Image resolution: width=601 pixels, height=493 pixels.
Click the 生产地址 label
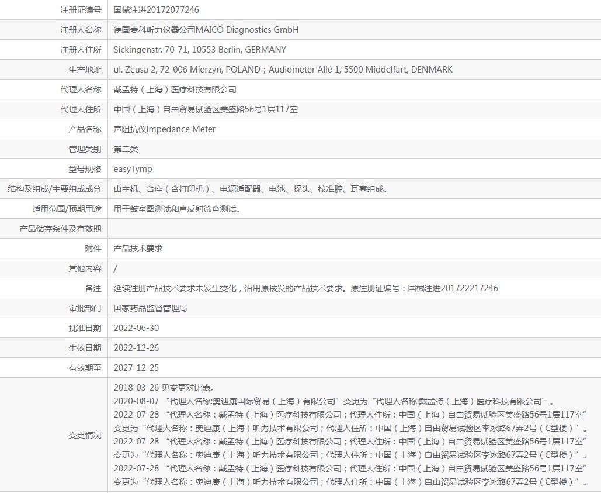pyautogui.click(x=85, y=70)
